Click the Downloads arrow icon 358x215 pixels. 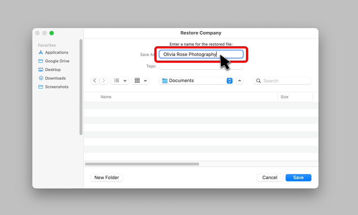(41, 78)
